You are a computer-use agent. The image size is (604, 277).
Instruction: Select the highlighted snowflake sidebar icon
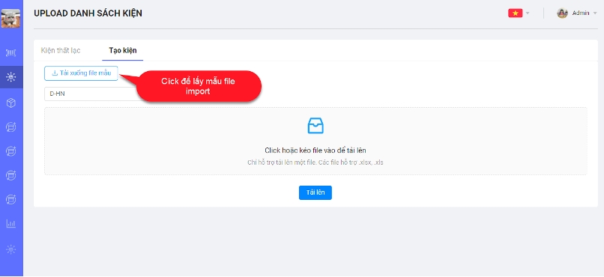click(11, 77)
